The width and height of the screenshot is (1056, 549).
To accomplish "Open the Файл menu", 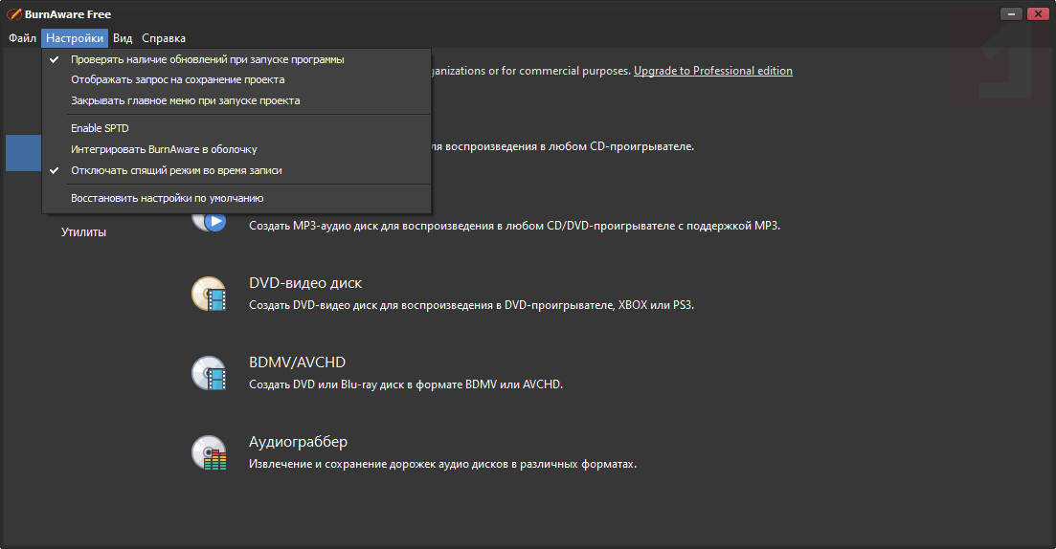I will click(22, 38).
